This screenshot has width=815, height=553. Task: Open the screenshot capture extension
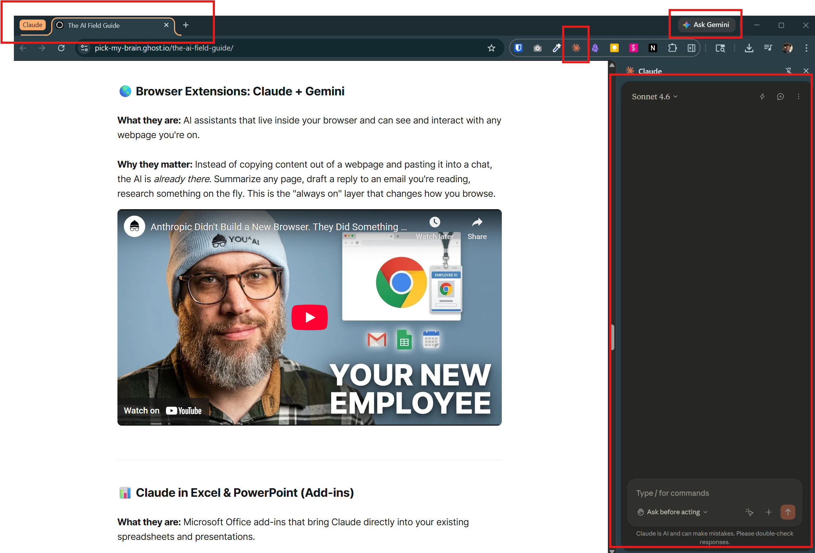[537, 48]
